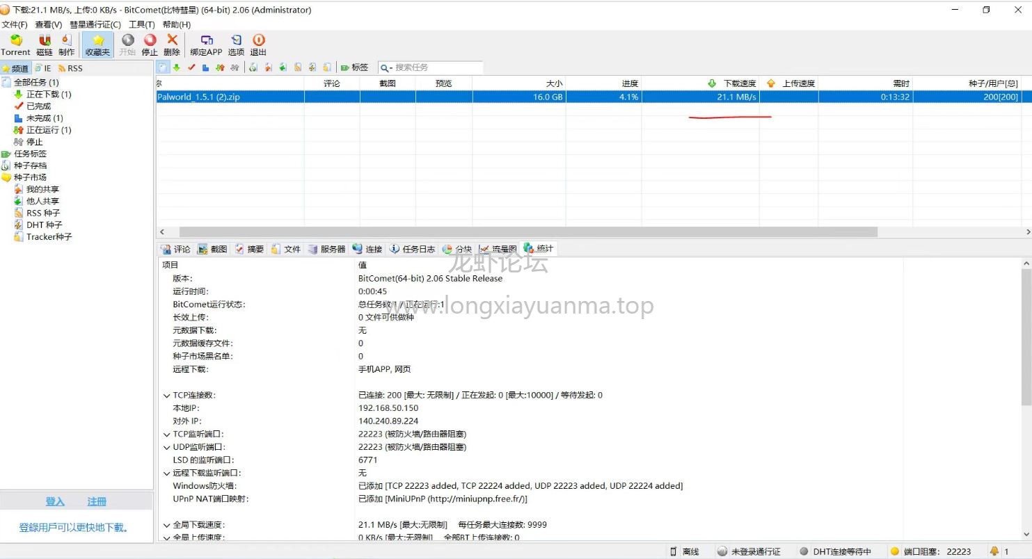Viewport: 1032px width, 559px height.
Task: Open the 查看(V) menu
Action: pos(49,24)
